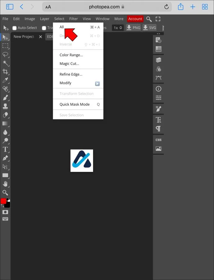214x280 pixels.
Task: Open the View menu
Action: coord(87,19)
